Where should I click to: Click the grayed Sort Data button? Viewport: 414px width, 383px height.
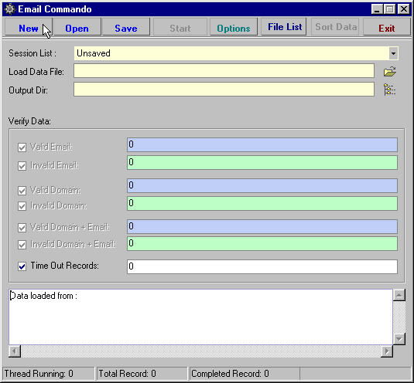point(335,26)
